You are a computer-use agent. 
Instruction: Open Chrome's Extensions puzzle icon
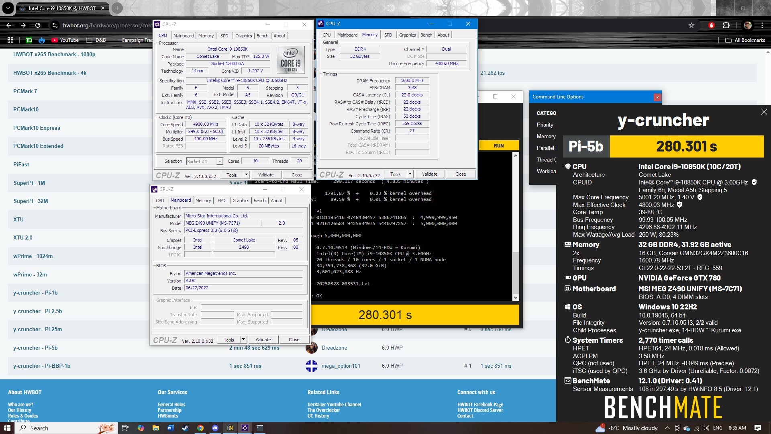click(726, 25)
